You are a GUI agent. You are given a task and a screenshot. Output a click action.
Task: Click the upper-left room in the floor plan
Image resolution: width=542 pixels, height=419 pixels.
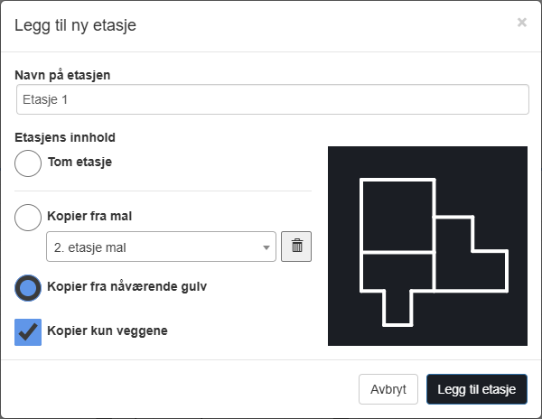coord(397,216)
